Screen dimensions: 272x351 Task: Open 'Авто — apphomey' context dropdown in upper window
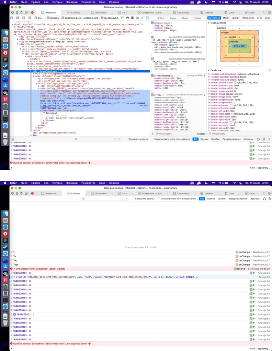[x=260, y=168]
